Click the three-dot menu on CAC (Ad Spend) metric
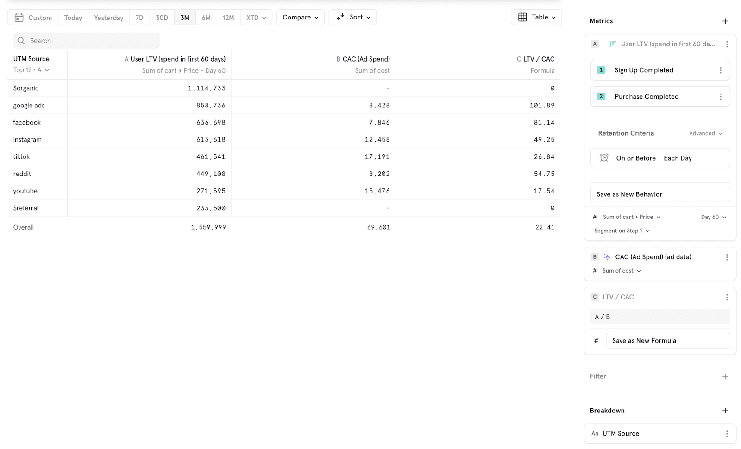 coord(727,257)
